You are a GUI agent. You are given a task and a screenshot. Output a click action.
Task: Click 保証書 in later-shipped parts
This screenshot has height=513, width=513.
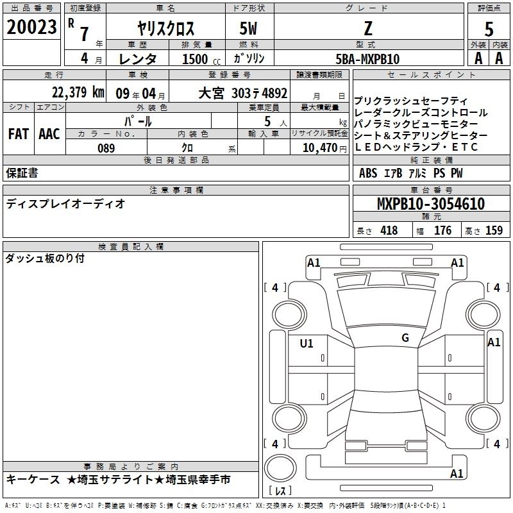[x=22, y=173]
